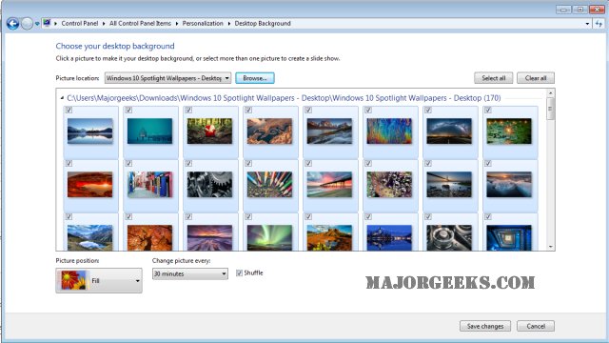Select the colored pencils wallpaper thumbnail
The width and height of the screenshot is (609, 343).
click(269, 184)
